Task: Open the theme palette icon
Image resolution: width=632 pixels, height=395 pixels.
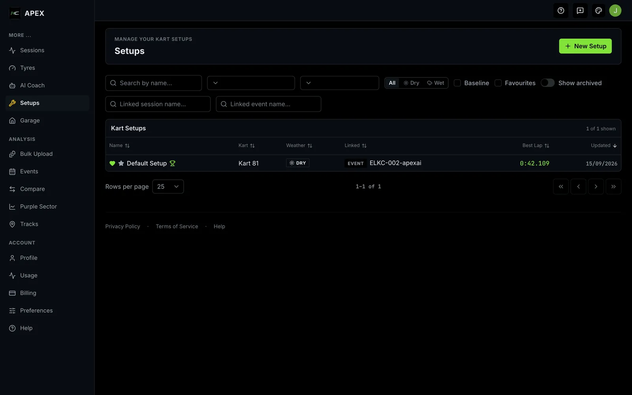Action: tap(598, 11)
